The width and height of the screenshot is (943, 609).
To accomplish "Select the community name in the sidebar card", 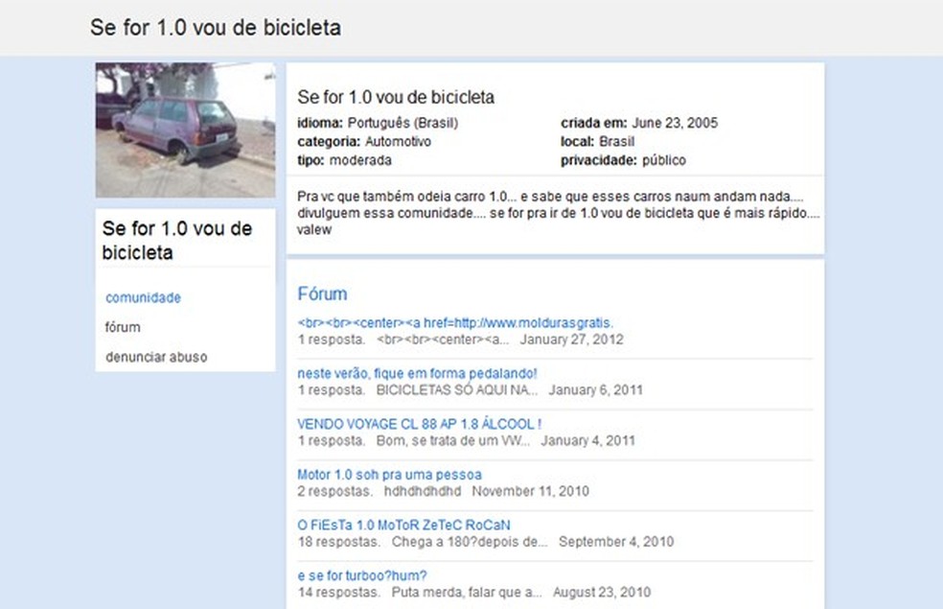I will 176,240.
